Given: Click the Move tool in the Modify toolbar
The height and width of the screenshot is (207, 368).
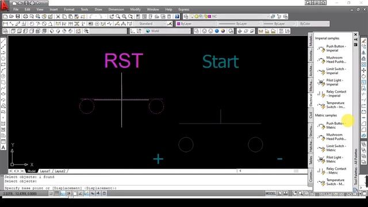Looking at the screenshot, I should [364, 70].
